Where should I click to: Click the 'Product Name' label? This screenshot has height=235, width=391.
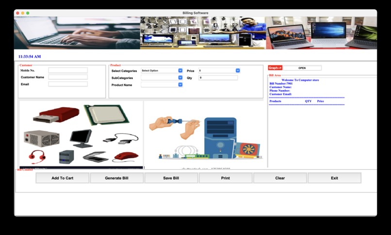click(122, 85)
